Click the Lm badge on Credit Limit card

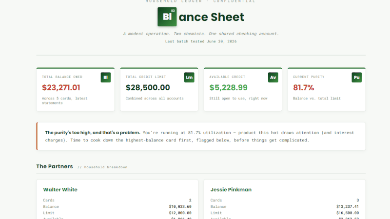point(189,78)
